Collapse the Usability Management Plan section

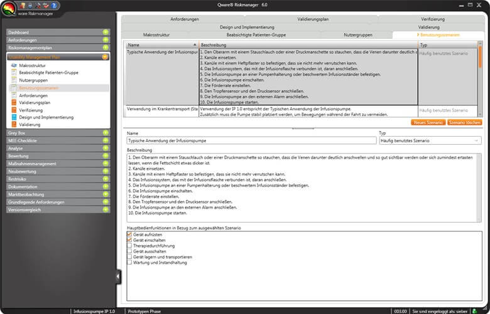tap(105, 57)
